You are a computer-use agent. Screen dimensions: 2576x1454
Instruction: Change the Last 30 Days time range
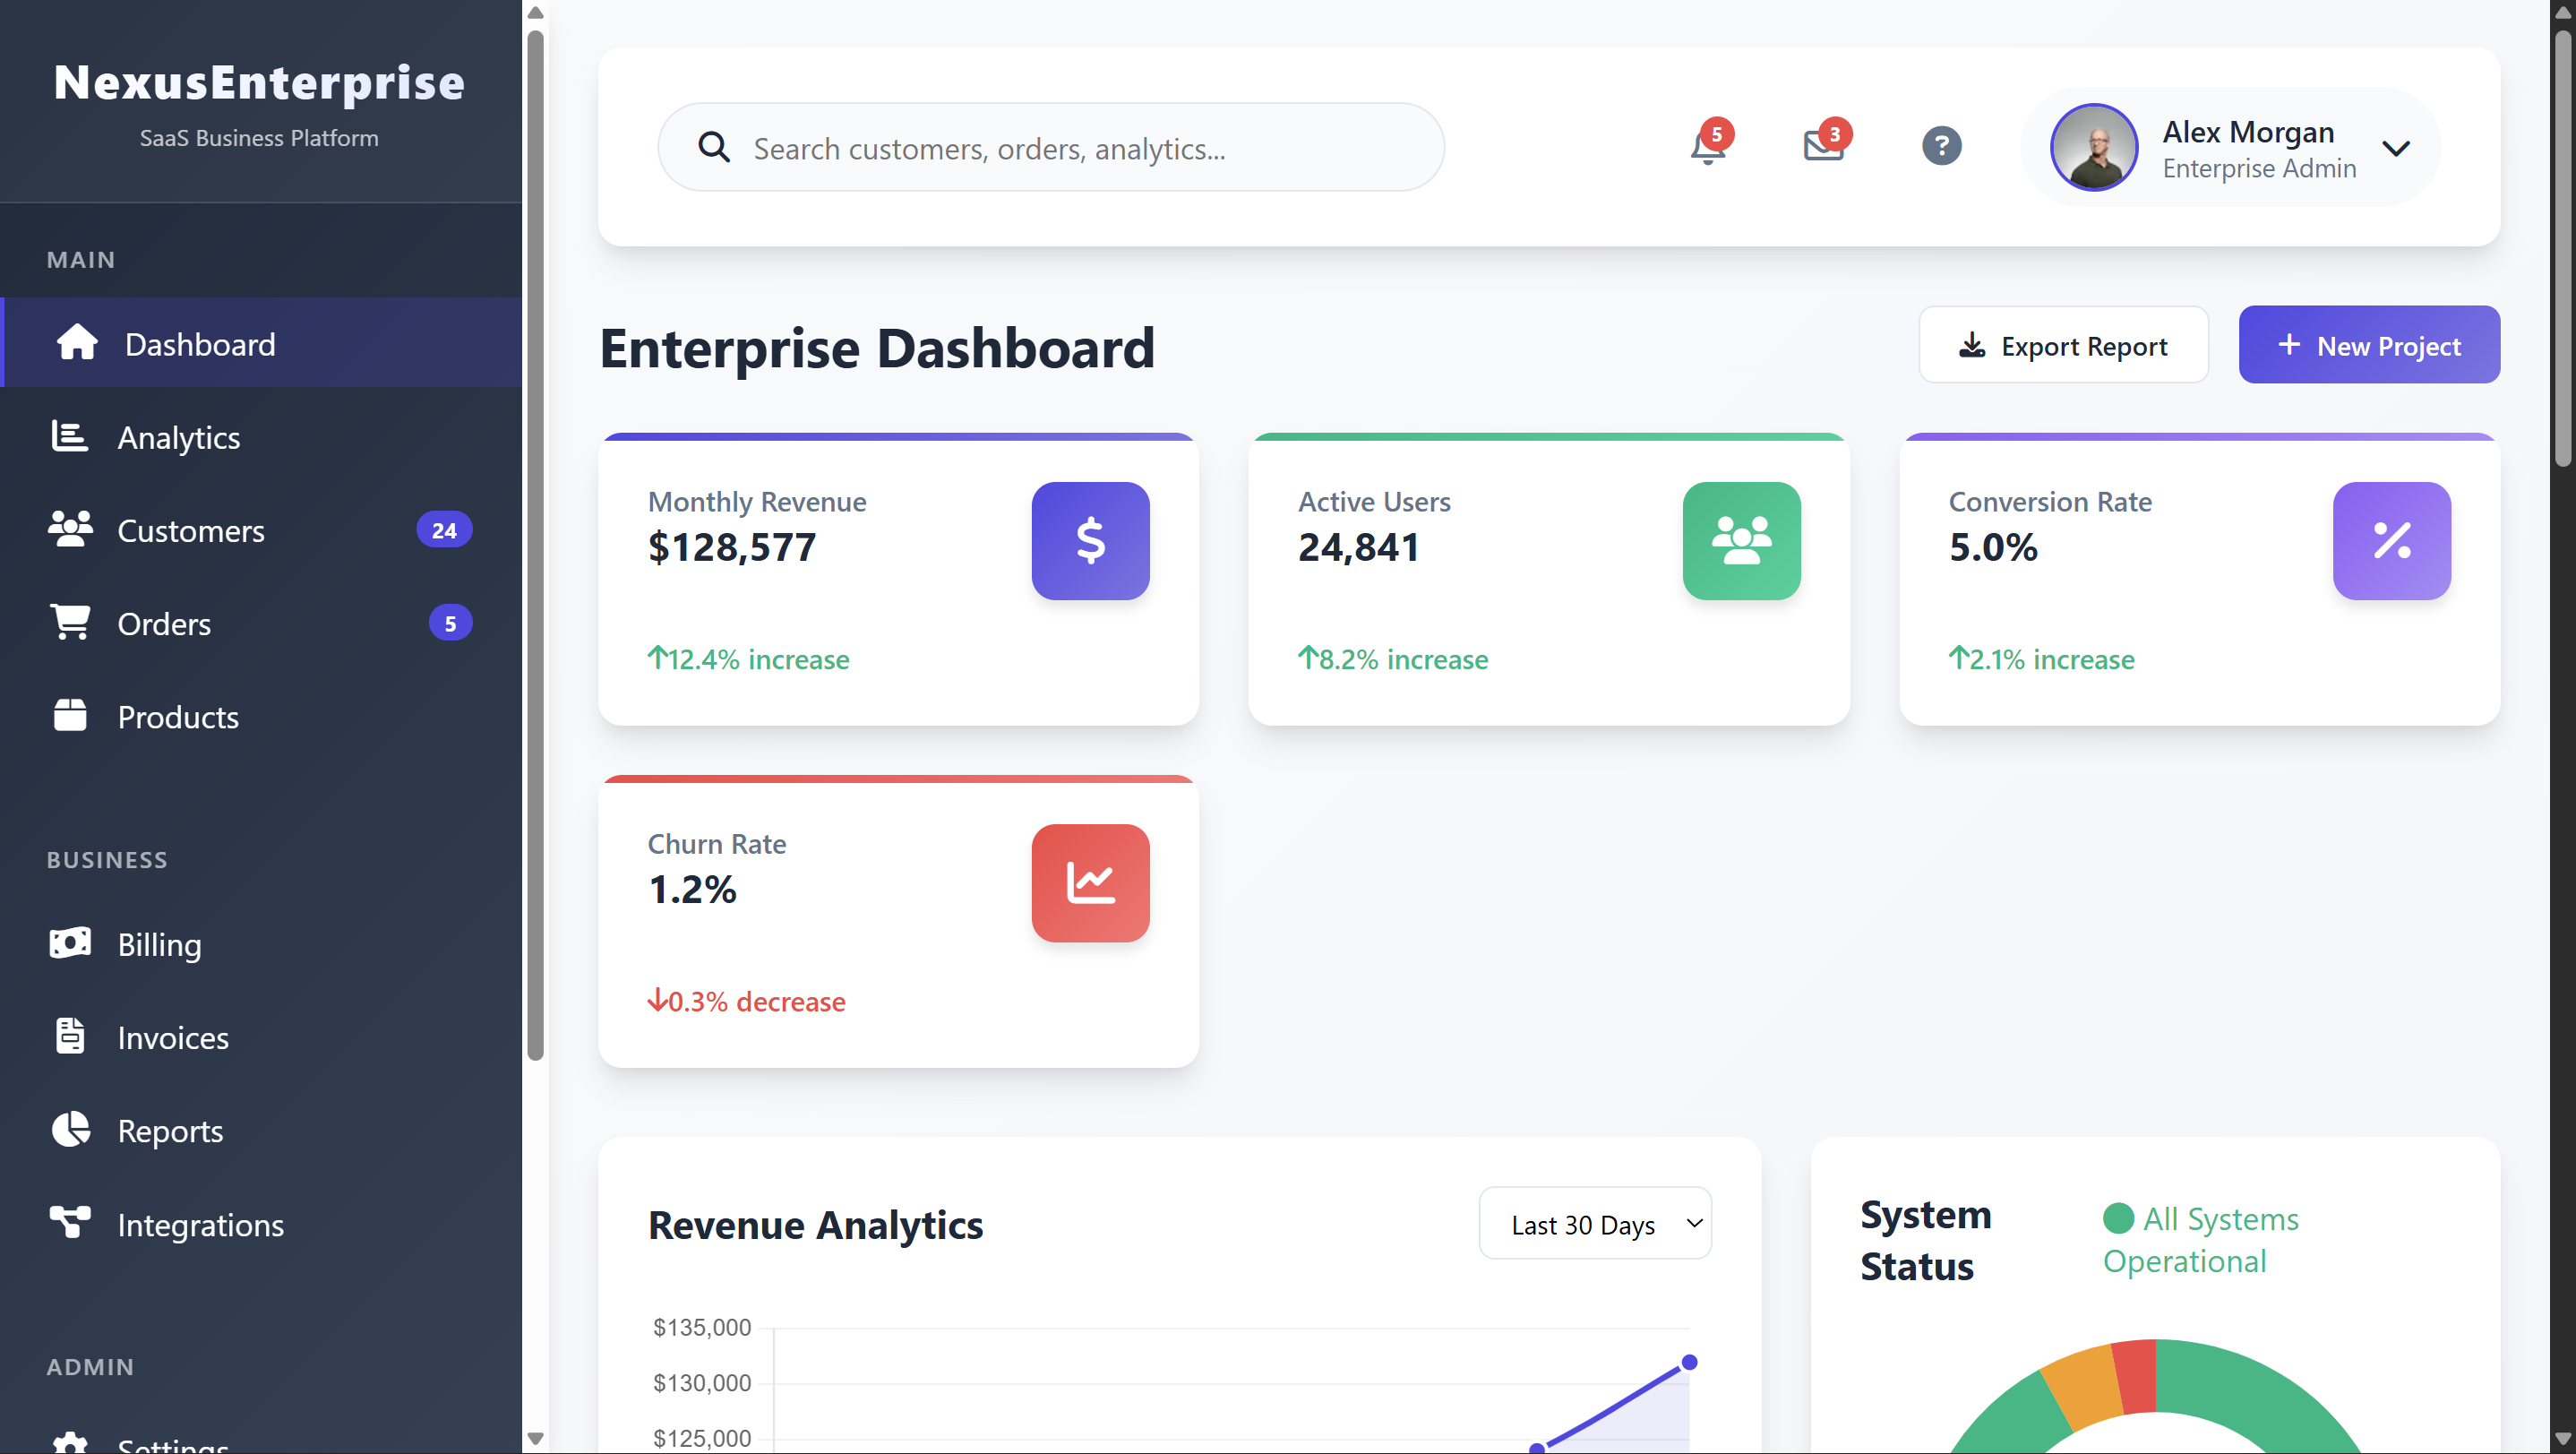[1594, 1223]
